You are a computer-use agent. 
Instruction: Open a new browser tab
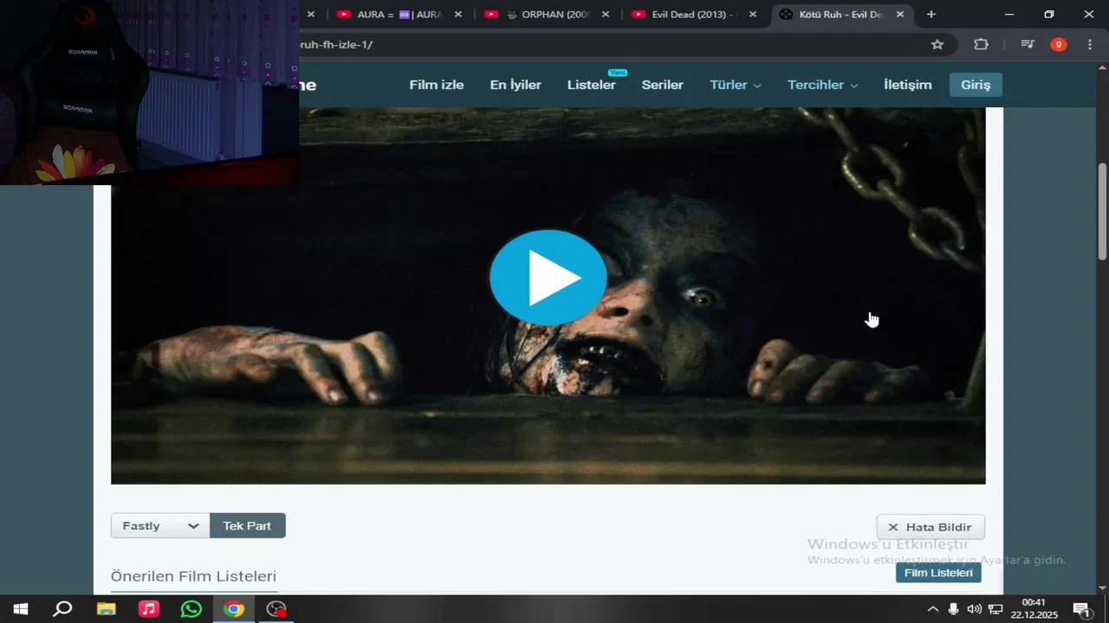point(931,15)
